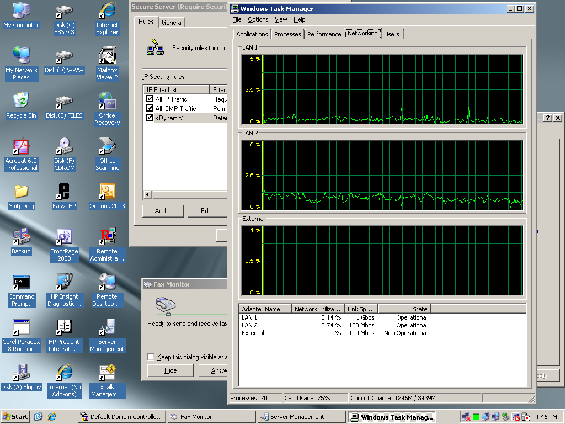This screenshot has width=565, height=424.
Task: Open Server Management desktop icon
Action: (x=107, y=336)
